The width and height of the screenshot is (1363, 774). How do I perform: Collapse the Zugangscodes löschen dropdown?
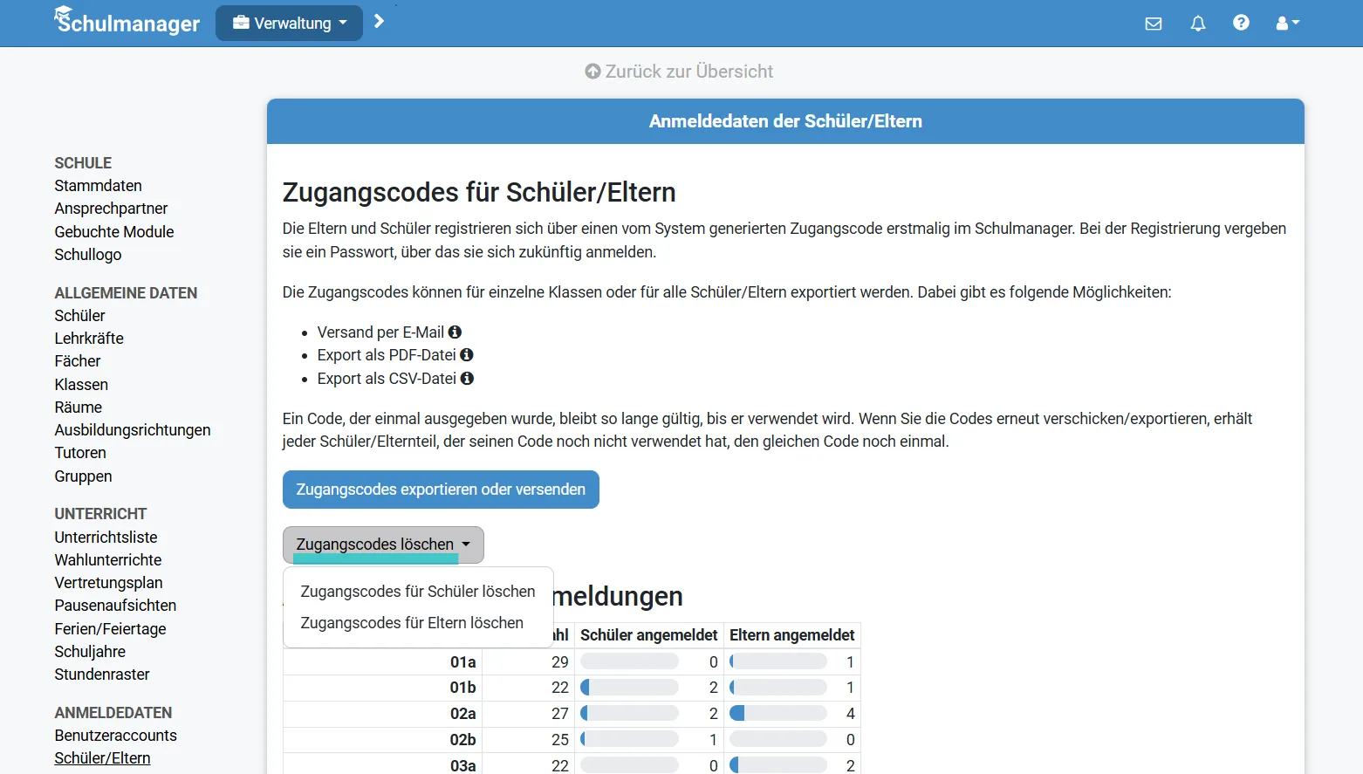383,545
